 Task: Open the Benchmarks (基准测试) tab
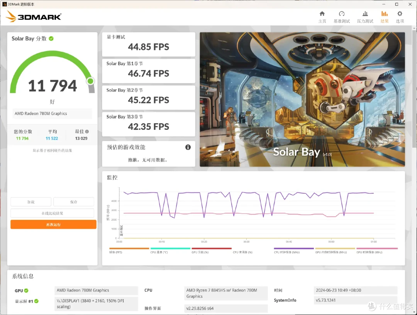(x=342, y=17)
